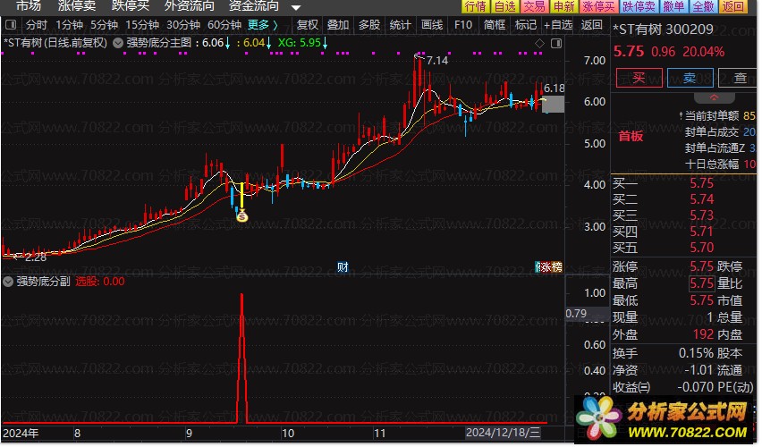Click the blue 卖 sell button
The height and width of the screenshot is (447, 762).
click(690, 78)
